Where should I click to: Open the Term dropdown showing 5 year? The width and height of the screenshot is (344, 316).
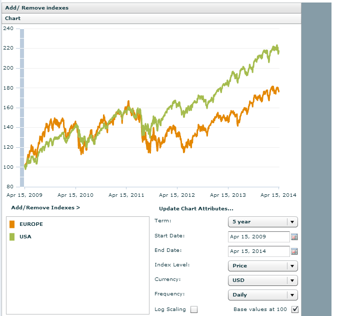coord(263,222)
